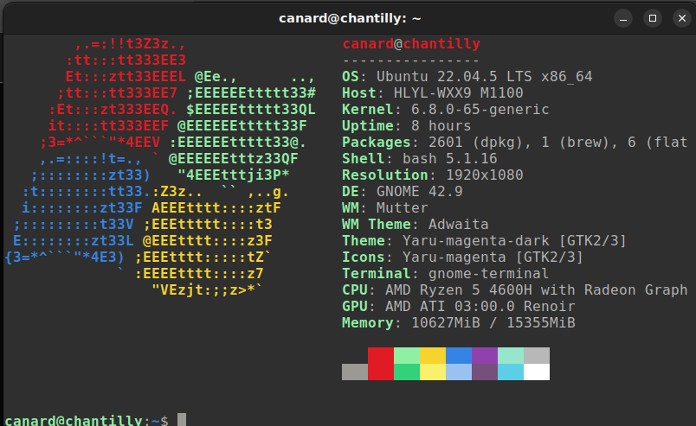Click the dark gray leftmost color block
696x426 pixels.
pyautogui.click(x=355, y=372)
